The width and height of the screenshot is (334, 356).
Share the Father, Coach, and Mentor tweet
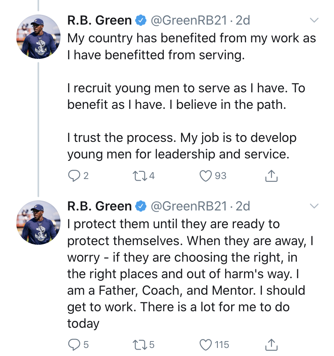click(271, 345)
